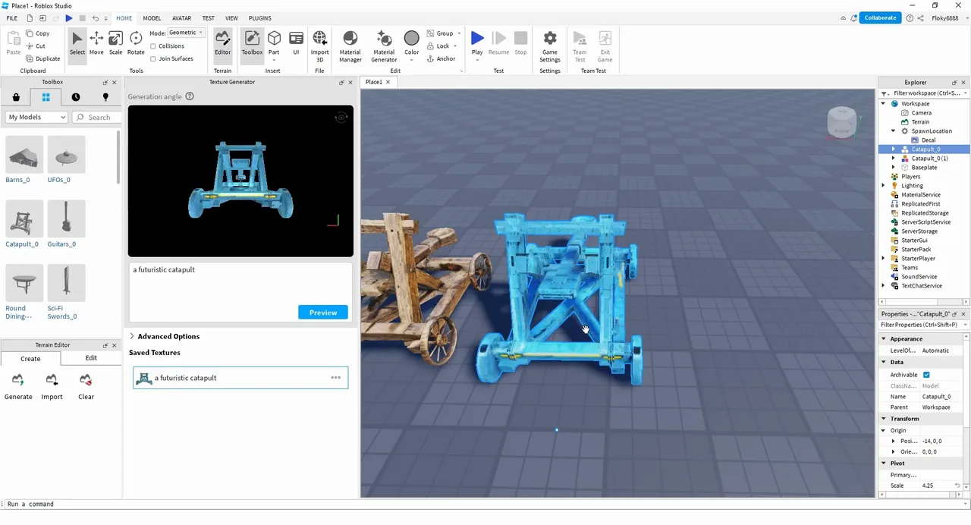Open Game Settings

(550, 46)
